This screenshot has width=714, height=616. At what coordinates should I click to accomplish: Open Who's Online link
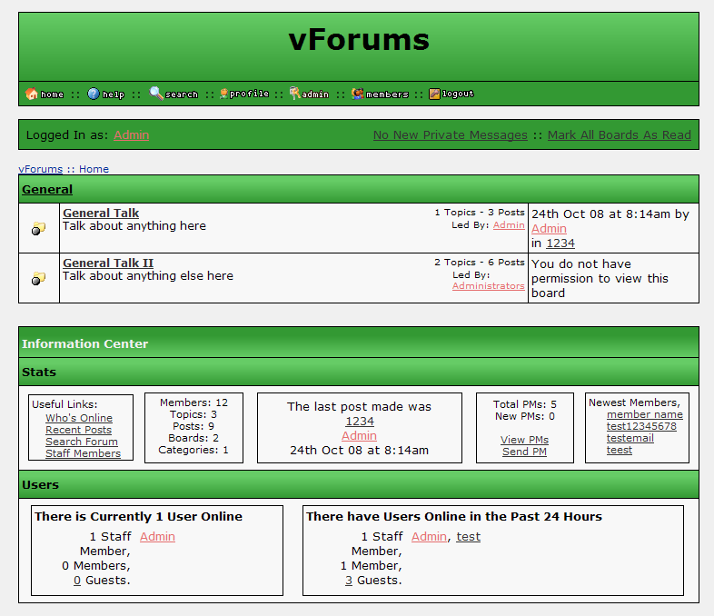79,418
